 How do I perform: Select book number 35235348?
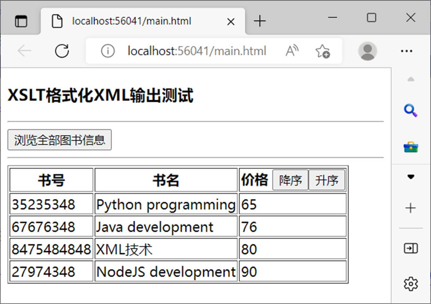pos(51,204)
